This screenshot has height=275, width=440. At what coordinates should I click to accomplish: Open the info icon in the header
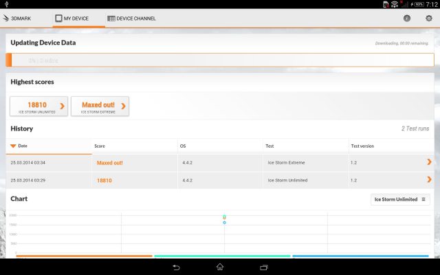click(x=406, y=19)
